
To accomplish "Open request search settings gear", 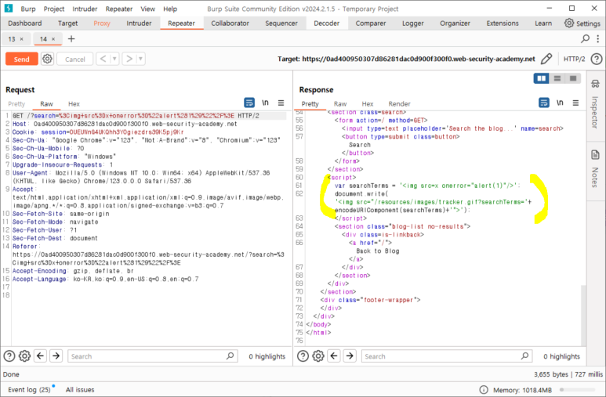I will [24, 355].
